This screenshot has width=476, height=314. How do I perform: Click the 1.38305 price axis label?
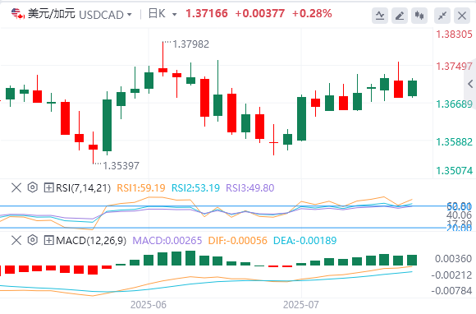pos(455,35)
